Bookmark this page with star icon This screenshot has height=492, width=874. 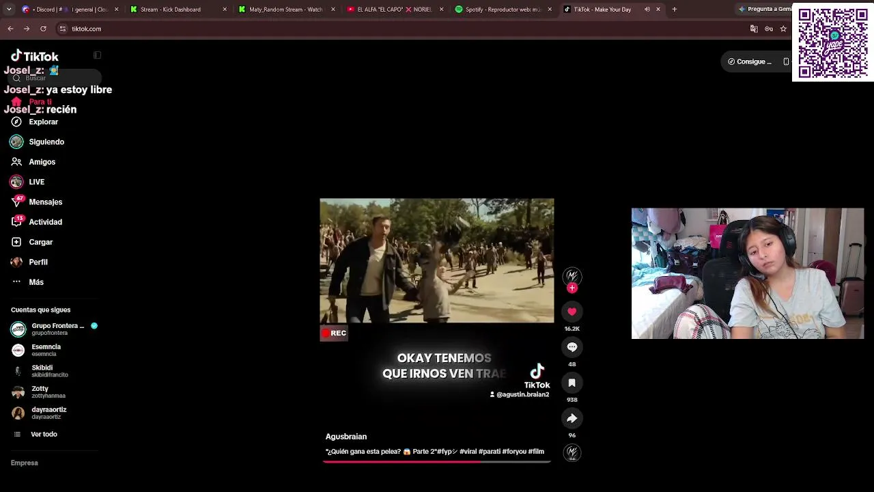click(783, 29)
